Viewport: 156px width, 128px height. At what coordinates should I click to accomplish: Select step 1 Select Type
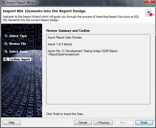coord(15,36)
